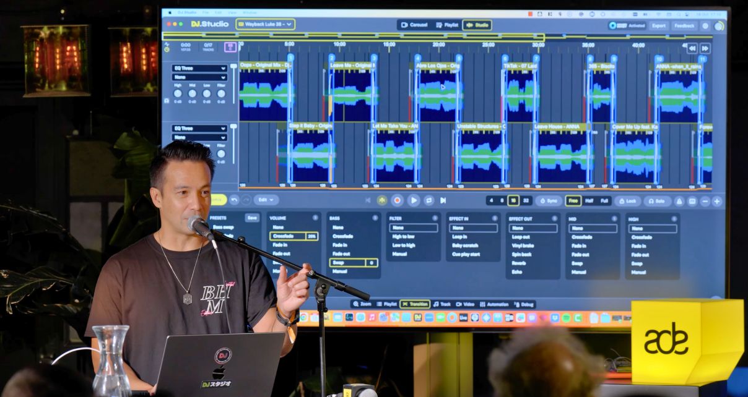748x397 pixels.
Task: Click the undo arrow icon
Action: 234,200
